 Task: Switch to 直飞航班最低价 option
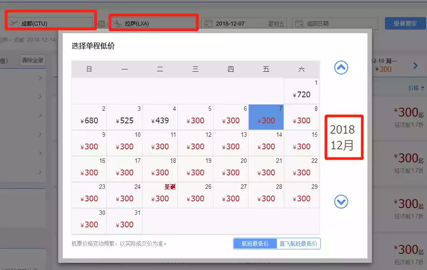click(298, 244)
